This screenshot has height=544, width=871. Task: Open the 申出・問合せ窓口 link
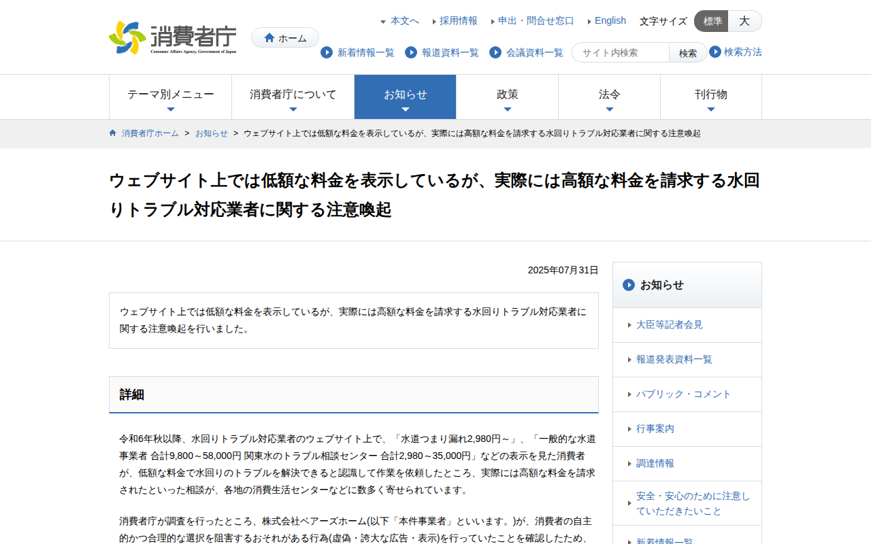pos(536,21)
